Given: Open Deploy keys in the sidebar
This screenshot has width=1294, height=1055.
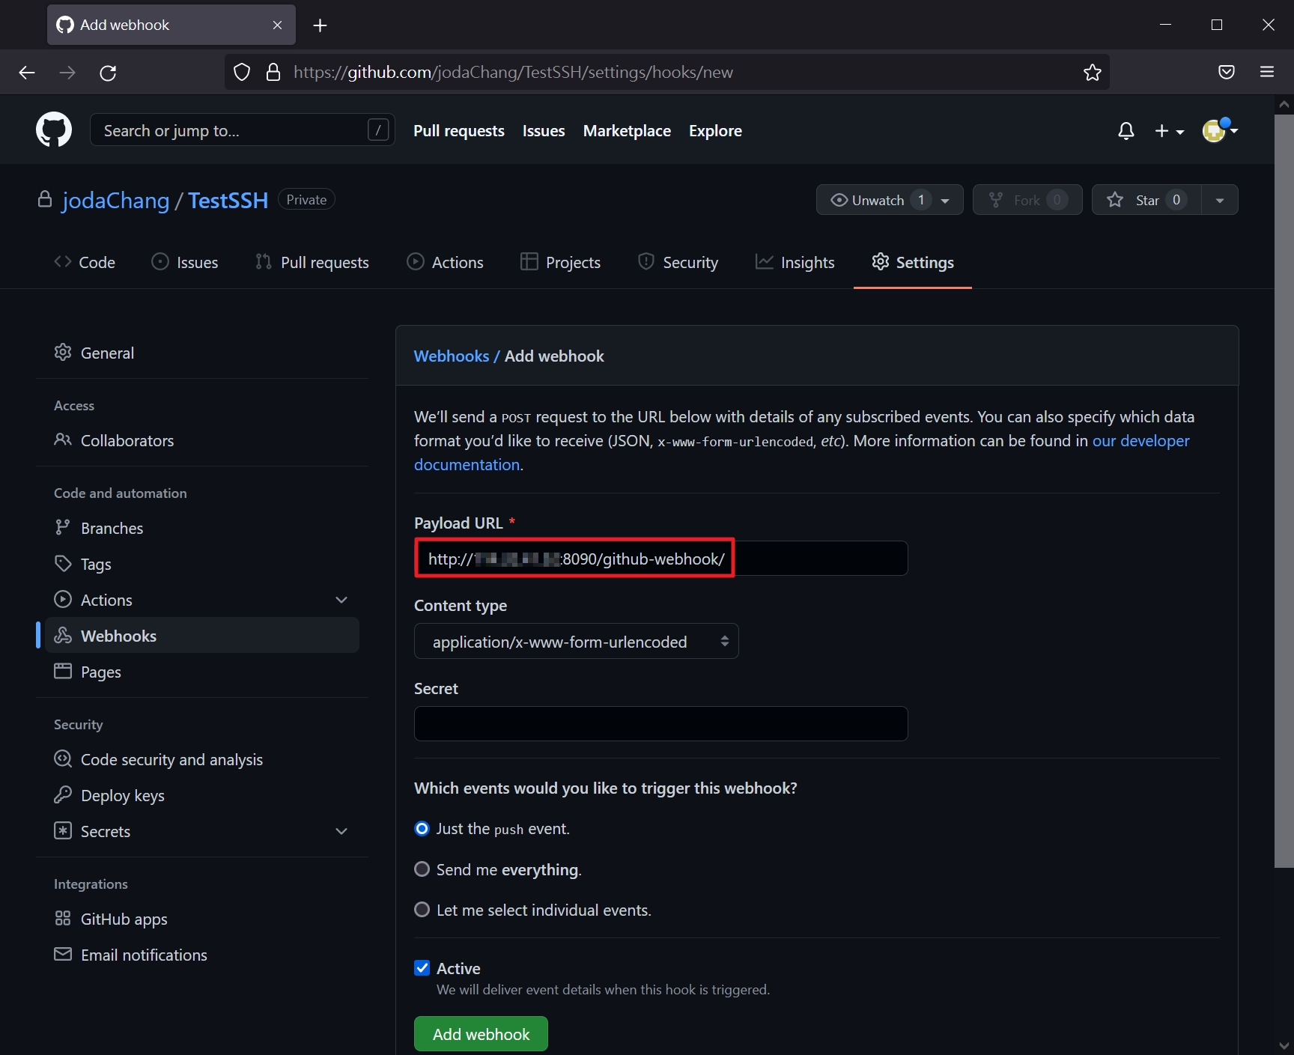Looking at the screenshot, I should [202, 795].
